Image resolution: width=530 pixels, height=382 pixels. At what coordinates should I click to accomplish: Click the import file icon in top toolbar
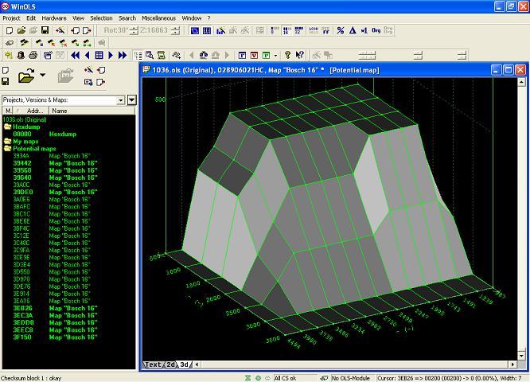[x=75, y=31]
